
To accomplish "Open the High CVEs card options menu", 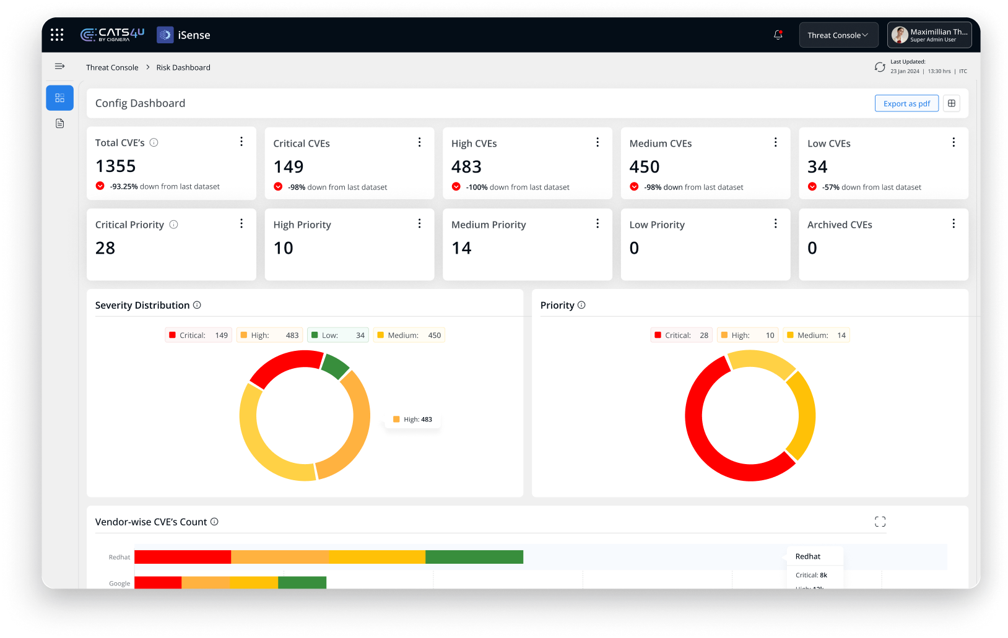I will point(597,142).
